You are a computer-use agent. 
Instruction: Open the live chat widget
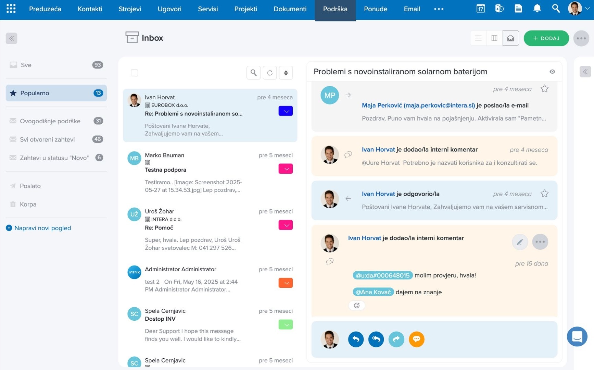(577, 336)
